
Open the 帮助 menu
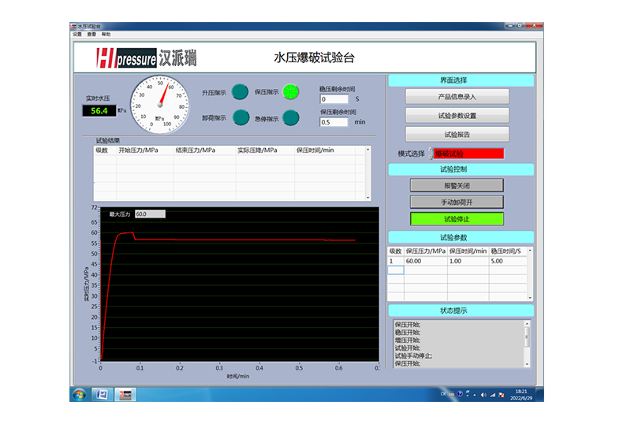(x=106, y=34)
